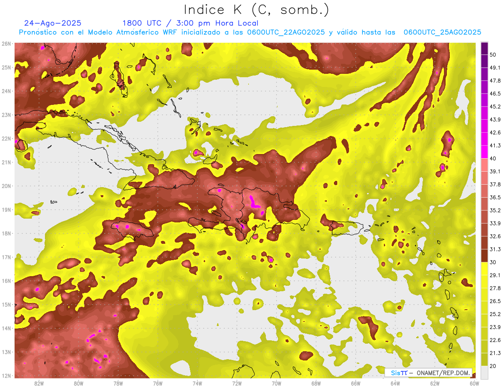Click the colorbar label "20"

(493, 366)
